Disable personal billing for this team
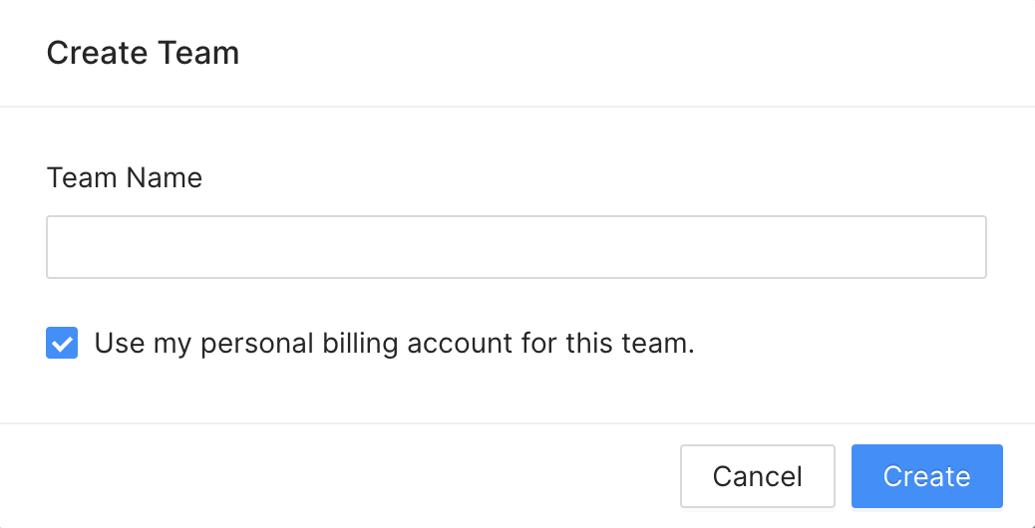The width and height of the screenshot is (1035, 528). coord(62,343)
